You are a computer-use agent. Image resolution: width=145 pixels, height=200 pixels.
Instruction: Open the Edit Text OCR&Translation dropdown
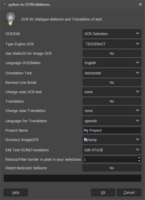(112, 150)
